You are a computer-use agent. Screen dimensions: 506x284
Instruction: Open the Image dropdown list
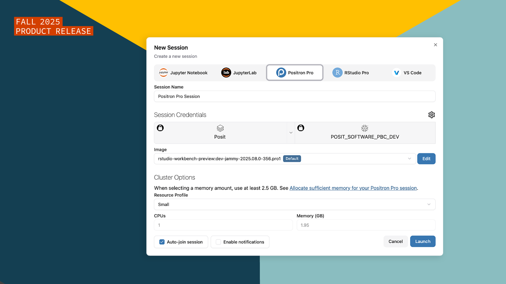tap(409, 159)
